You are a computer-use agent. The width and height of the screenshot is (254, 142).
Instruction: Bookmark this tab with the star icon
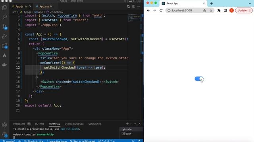click(211, 11)
